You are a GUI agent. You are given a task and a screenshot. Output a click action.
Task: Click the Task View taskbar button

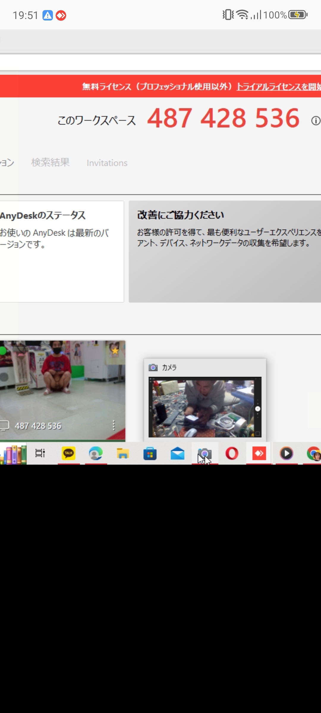tap(40, 453)
